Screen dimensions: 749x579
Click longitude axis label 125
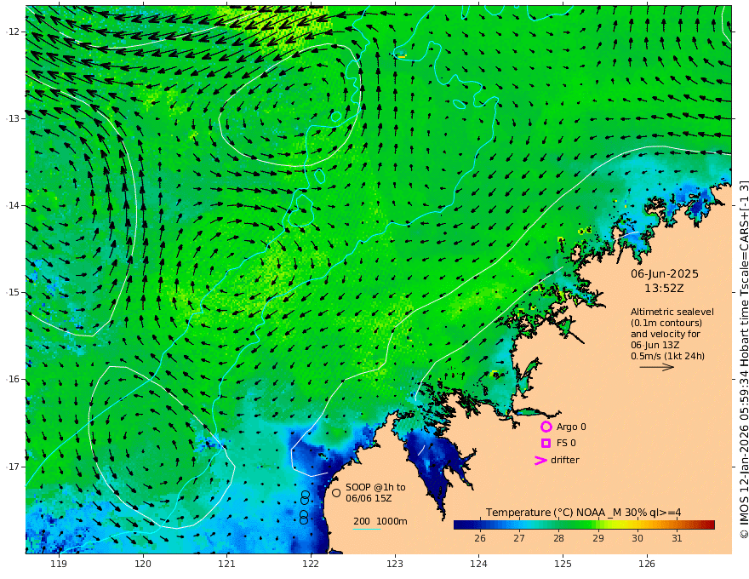563,564
